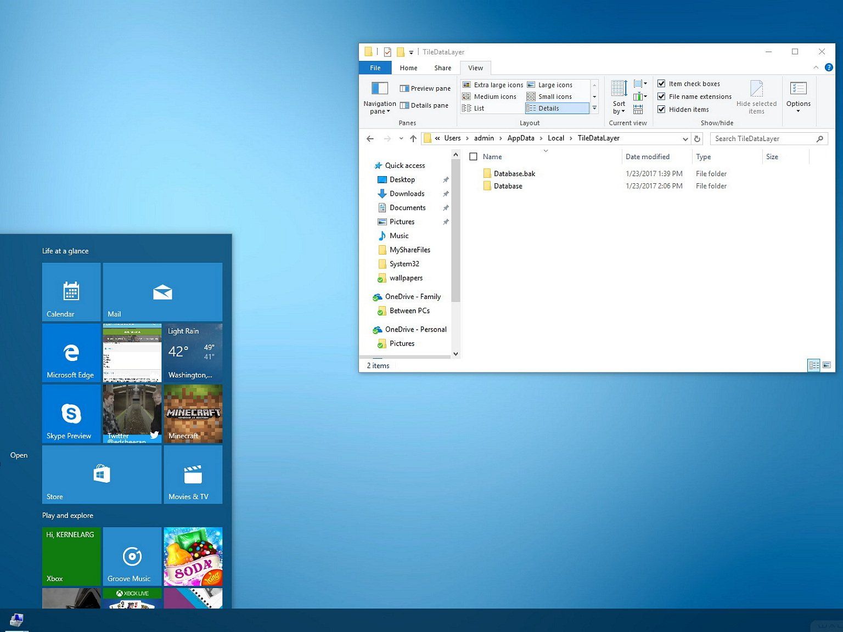Toggle File name extensions checkbox
The height and width of the screenshot is (632, 843).
pos(661,96)
